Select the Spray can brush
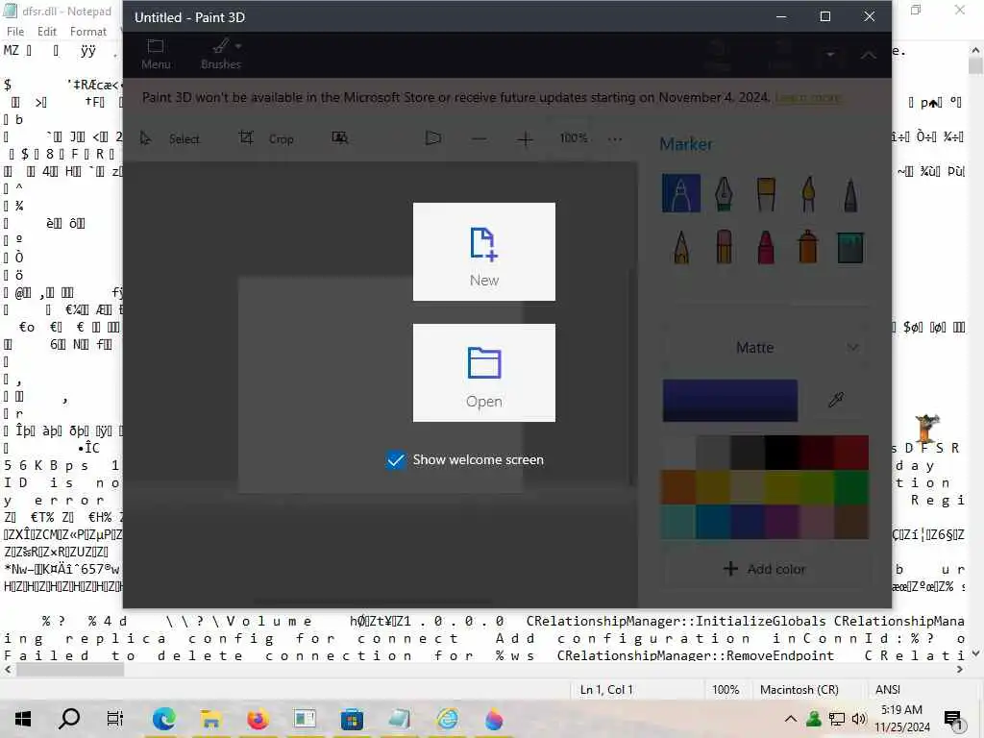984x738 pixels. pyautogui.click(x=808, y=247)
